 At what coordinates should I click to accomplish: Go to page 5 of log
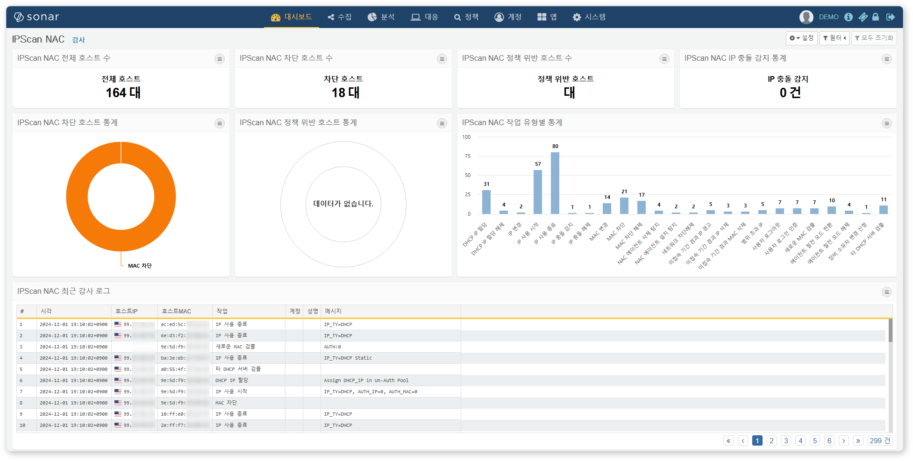tap(815, 441)
